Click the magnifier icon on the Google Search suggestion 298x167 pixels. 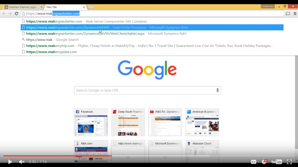(24, 39)
